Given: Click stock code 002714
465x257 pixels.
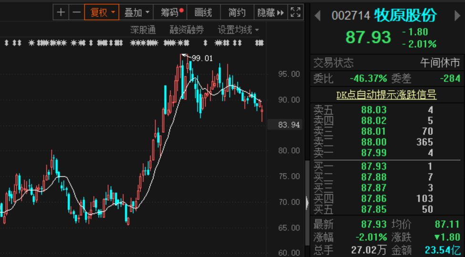Looking at the screenshot, I should click(x=351, y=16).
